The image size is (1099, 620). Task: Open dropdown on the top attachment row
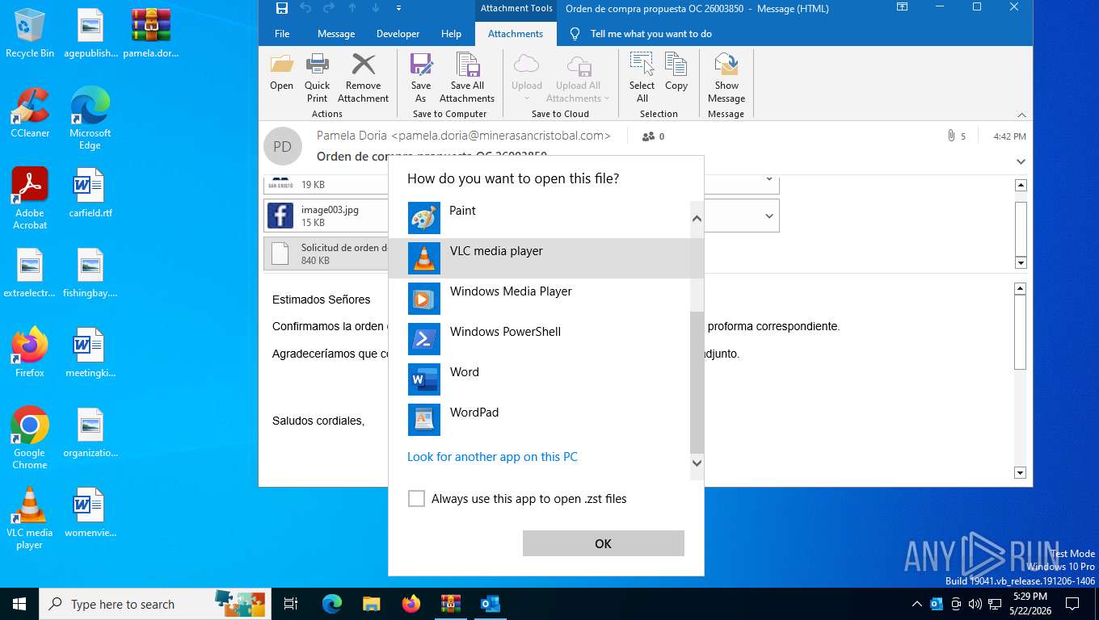point(768,179)
